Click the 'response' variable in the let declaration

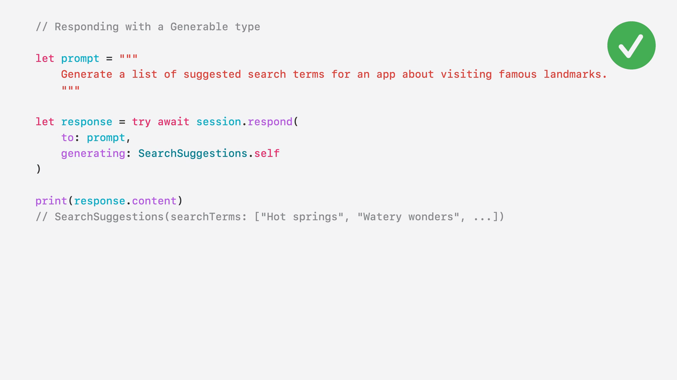point(86,122)
